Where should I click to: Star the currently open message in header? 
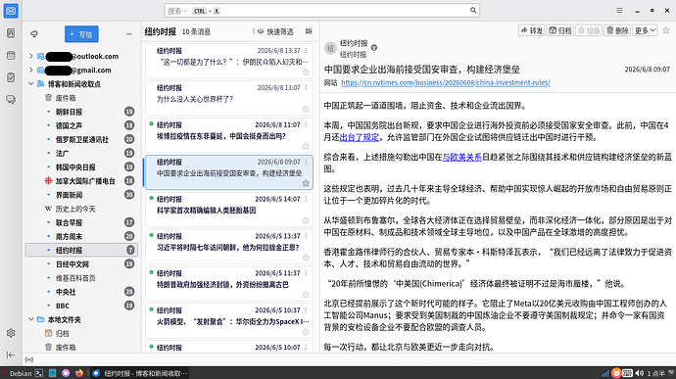point(666,30)
